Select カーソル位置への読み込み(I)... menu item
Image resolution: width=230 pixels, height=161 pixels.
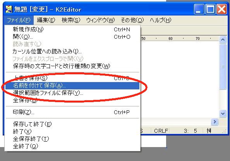point(72,51)
